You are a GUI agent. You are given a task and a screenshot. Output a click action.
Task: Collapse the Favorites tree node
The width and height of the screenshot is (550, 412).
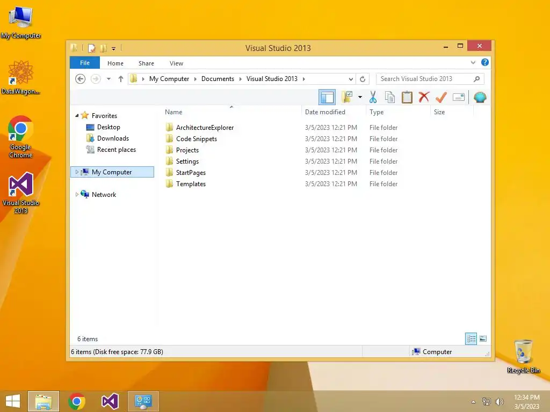pyautogui.click(x=77, y=116)
